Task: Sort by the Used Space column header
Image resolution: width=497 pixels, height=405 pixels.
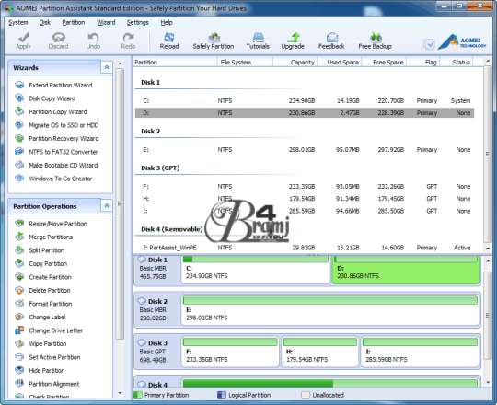Action: tap(340, 62)
